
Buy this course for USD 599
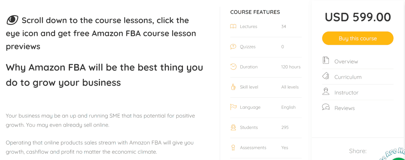pos(358,38)
